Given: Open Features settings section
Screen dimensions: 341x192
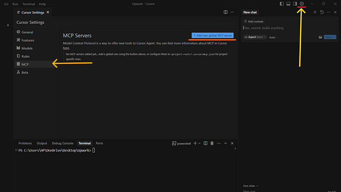Looking at the screenshot, I should (x=36, y=40).
